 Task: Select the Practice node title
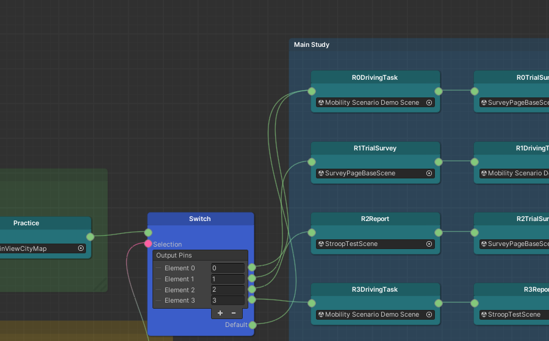click(x=26, y=223)
